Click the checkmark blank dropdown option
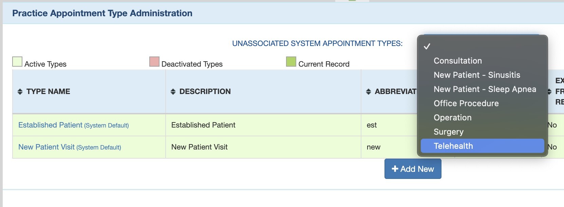564x207 pixels. 427,46
